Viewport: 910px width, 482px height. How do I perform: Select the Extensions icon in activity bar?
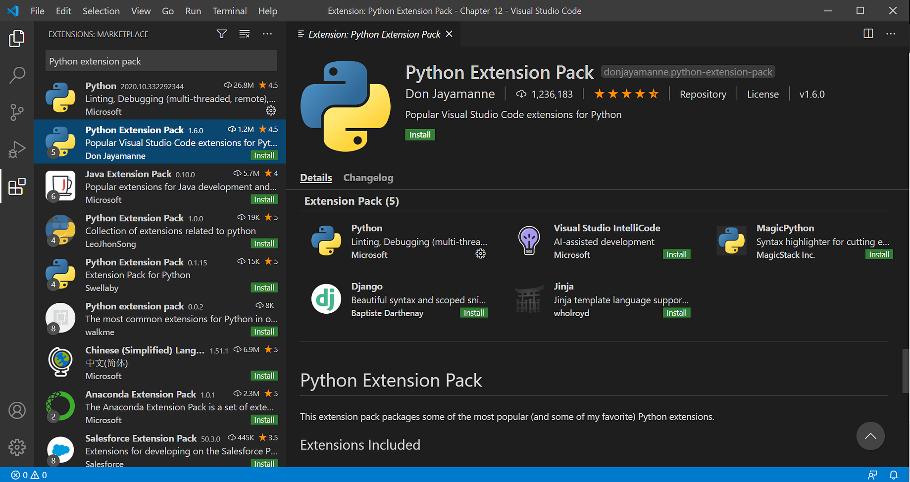point(17,187)
